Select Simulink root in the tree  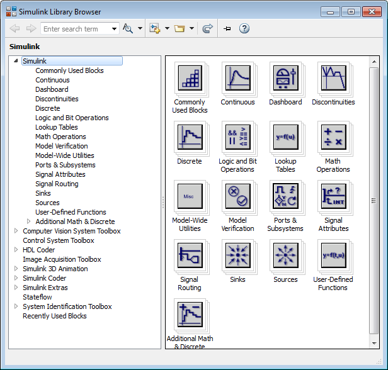72,61
